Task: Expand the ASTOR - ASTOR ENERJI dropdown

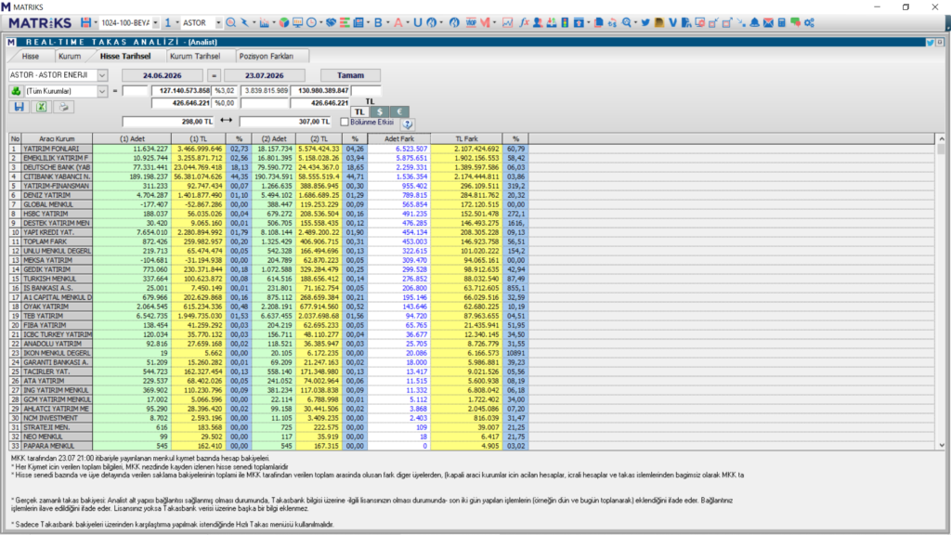Action: tap(102, 75)
